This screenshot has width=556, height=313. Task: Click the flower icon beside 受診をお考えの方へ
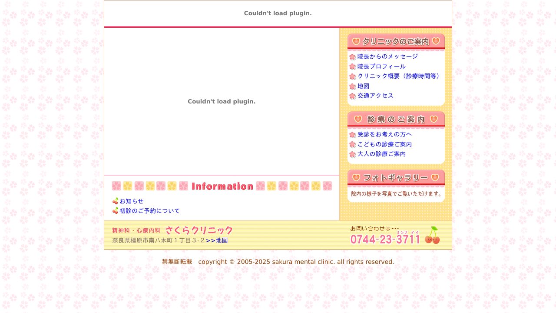[353, 134]
